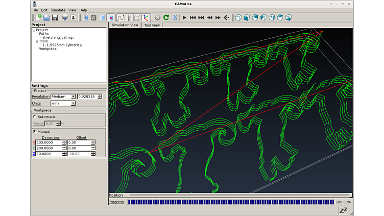Open the Units dropdown set to mm

pos(63,103)
